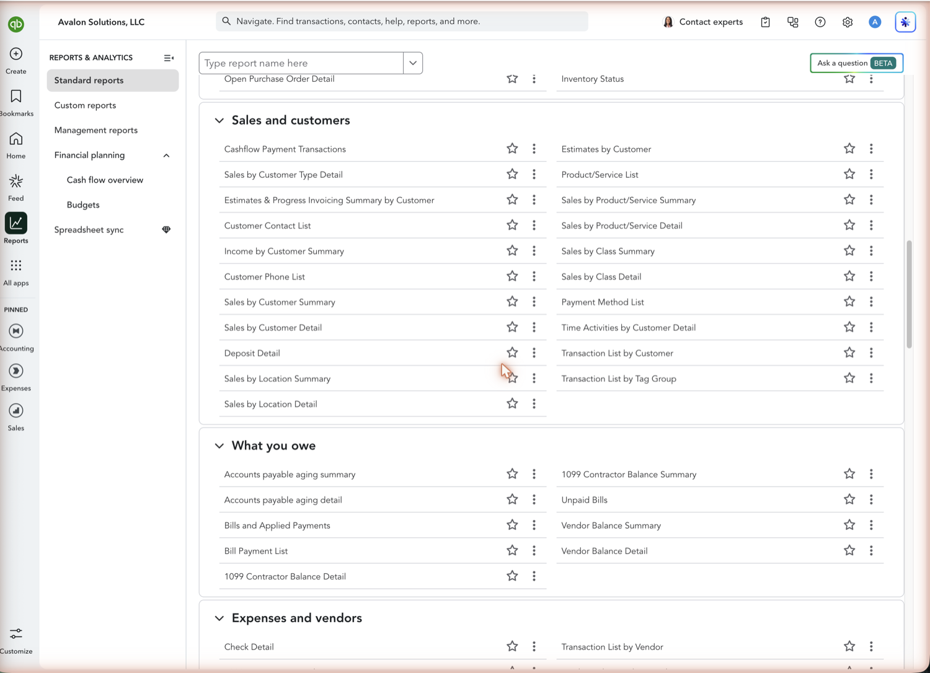
Task: Open Sales by Customer Detail report
Action: pyautogui.click(x=273, y=327)
